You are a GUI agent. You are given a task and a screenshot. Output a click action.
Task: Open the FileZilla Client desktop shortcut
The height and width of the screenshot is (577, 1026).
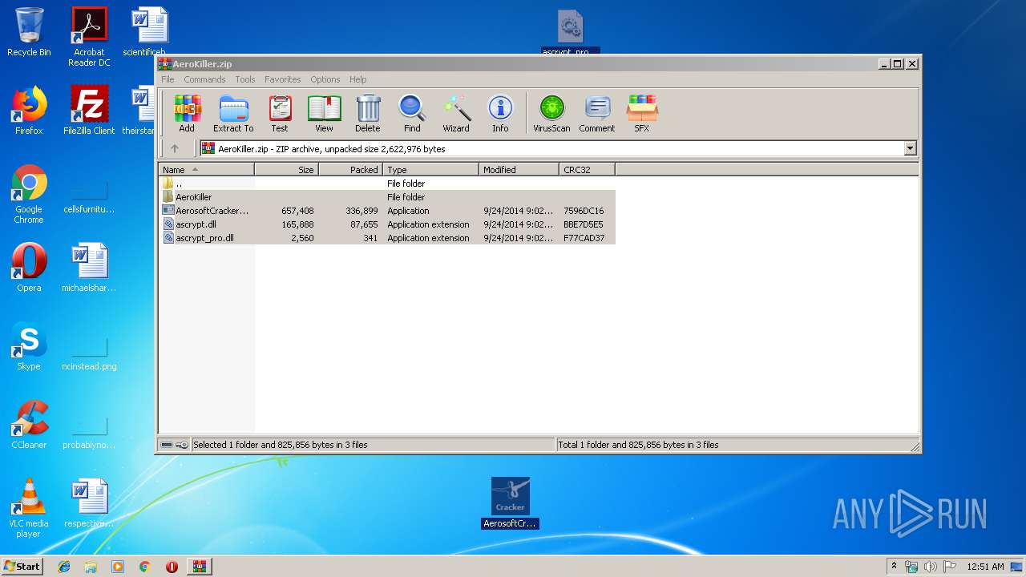[x=89, y=111]
